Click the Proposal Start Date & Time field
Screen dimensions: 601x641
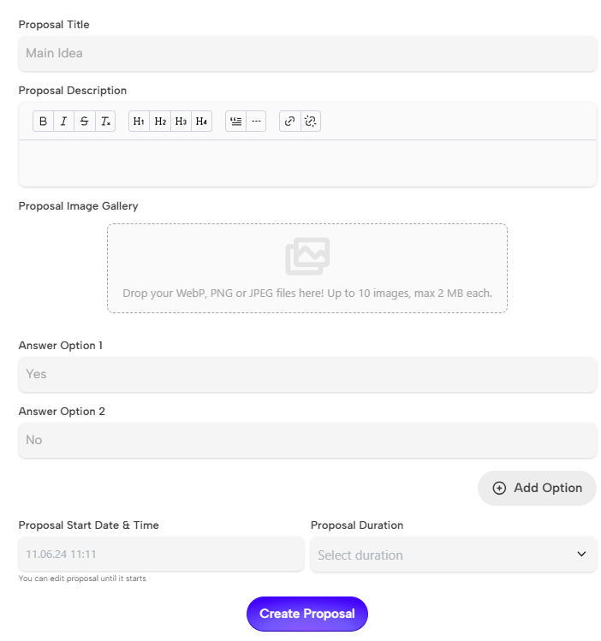[x=161, y=555]
